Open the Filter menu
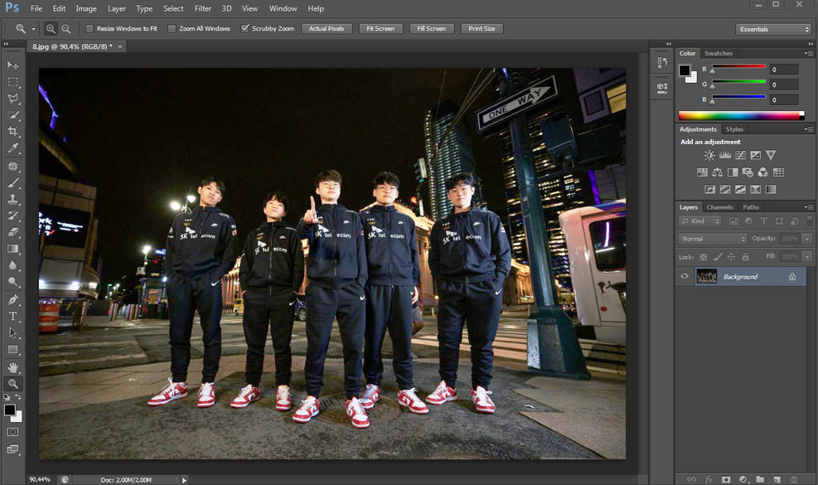The image size is (818, 485). point(203,8)
